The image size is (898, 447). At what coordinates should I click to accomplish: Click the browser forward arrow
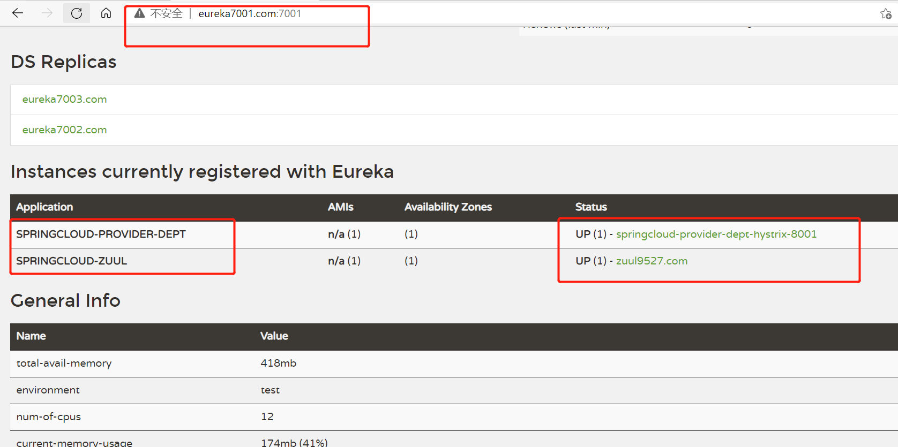[47, 13]
